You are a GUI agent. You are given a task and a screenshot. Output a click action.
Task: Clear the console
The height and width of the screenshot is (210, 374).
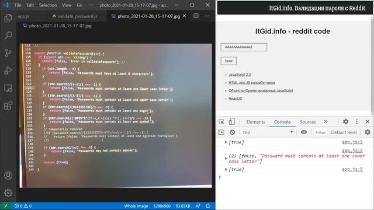pos(233,132)
